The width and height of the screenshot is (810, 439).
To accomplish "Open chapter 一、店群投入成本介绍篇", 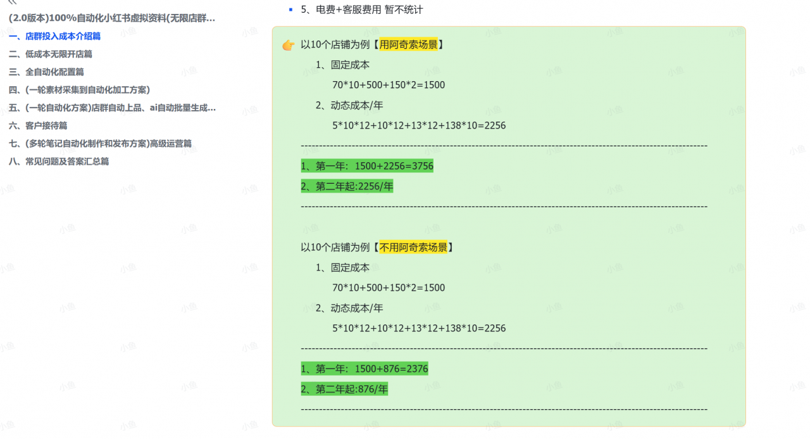I will tap(54, 36).
